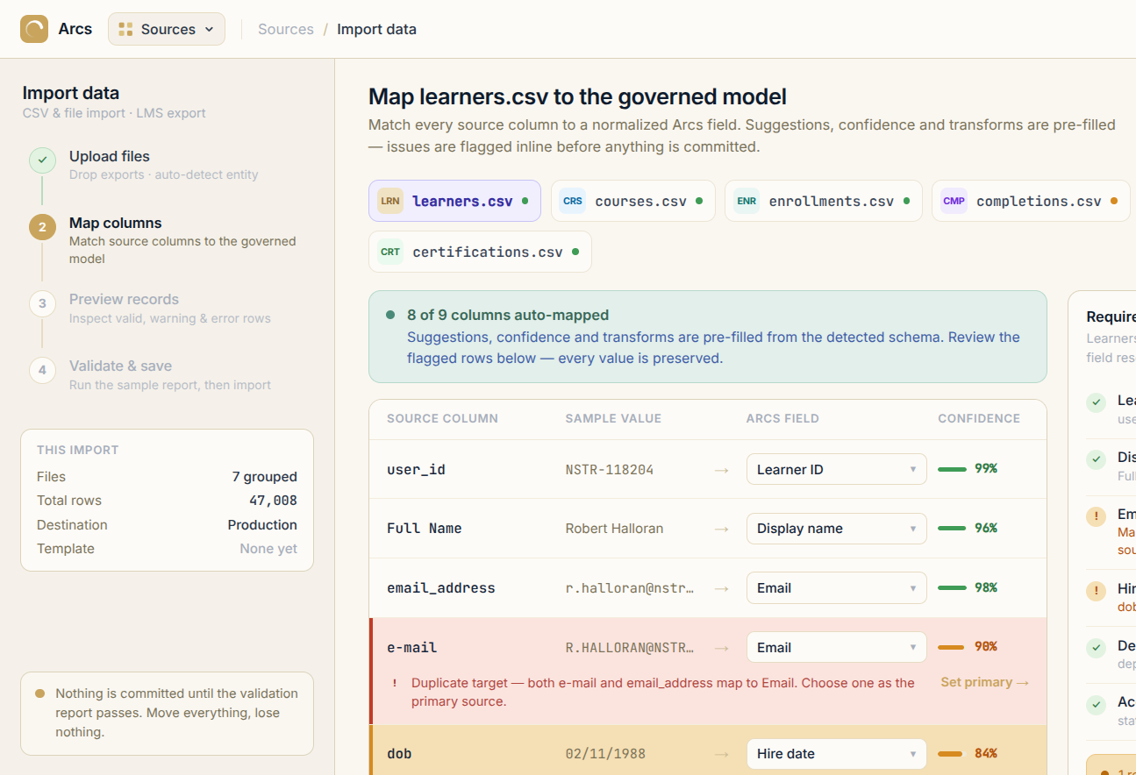The width and height of the screenshot is (1136, 775).
Task: Switch to certifications.csv file tab
Action: click(x=480, y=252)
